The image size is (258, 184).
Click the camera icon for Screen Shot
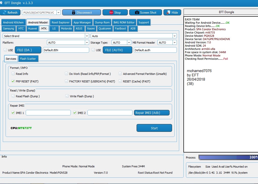137,13
